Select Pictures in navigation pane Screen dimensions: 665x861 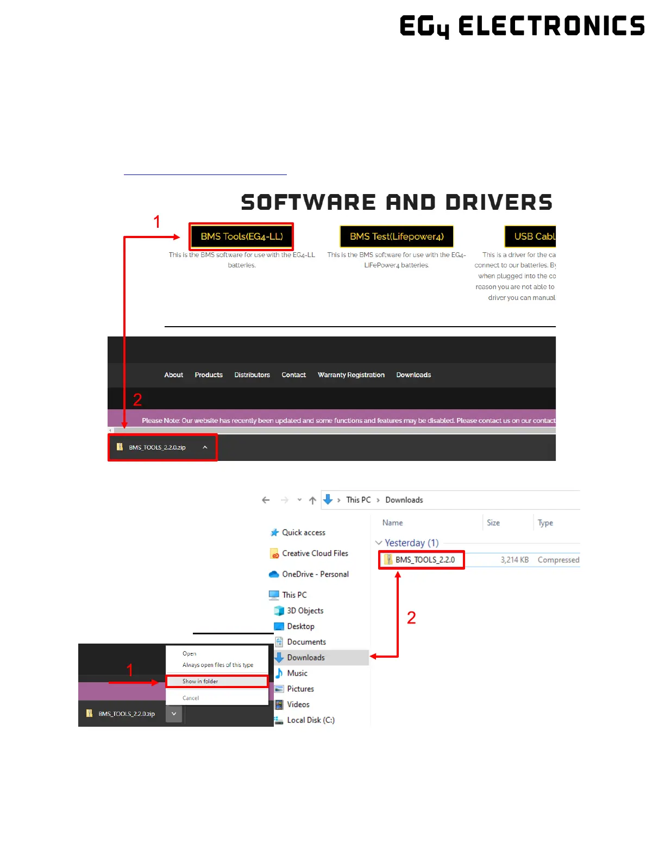[300, 689]
